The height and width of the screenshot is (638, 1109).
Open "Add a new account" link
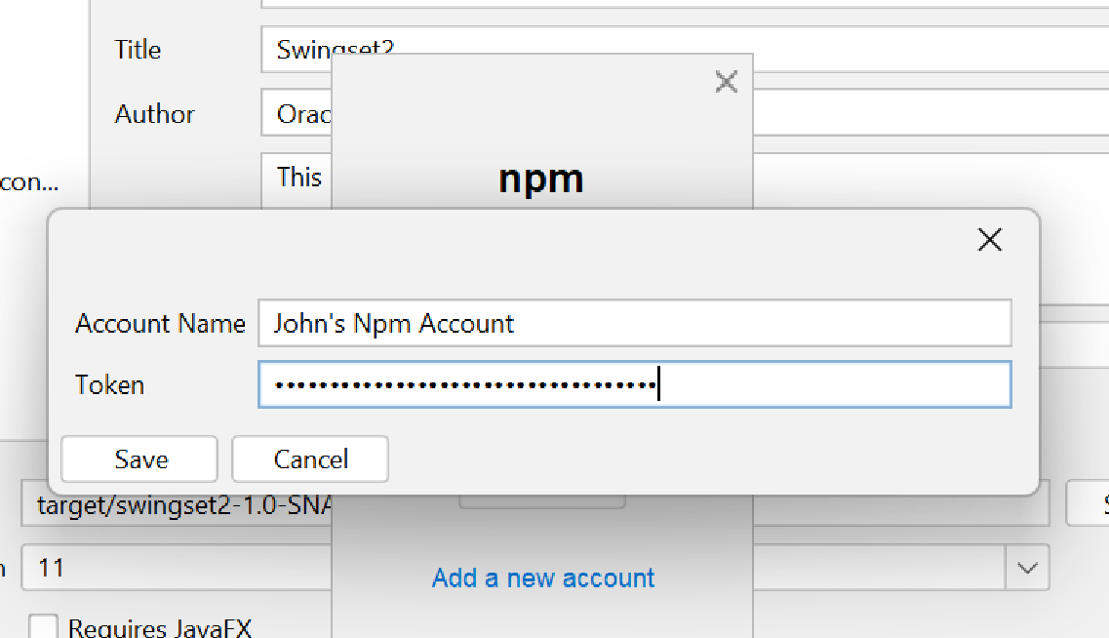(542, 578)
